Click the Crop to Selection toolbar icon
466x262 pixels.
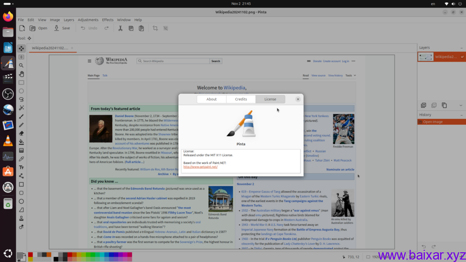[x=155, y=28]
